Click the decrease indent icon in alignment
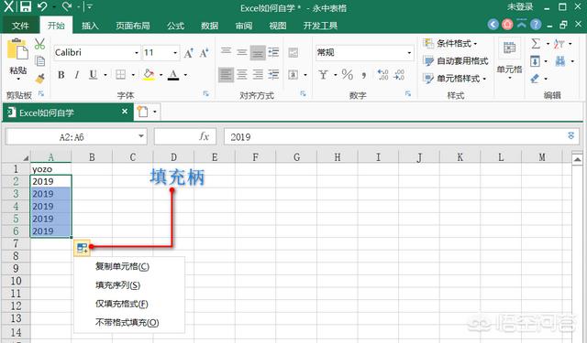Screen dimensions: 587x343 tap(273, 53)
